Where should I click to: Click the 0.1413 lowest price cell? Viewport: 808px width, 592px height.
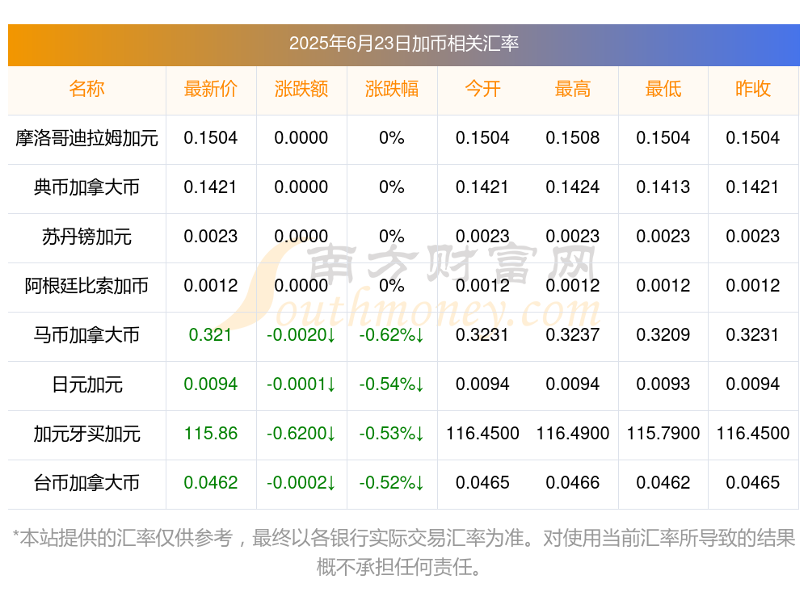[x=663, y=187]
